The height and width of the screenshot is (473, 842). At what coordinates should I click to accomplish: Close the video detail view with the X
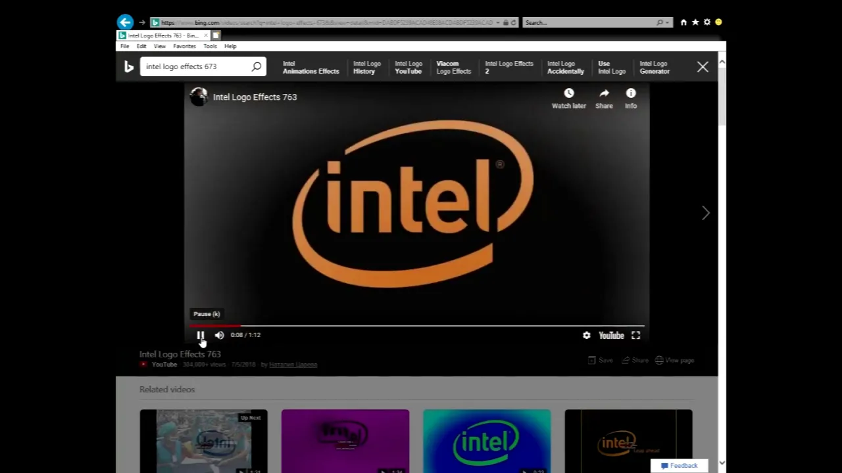[703, 67]
